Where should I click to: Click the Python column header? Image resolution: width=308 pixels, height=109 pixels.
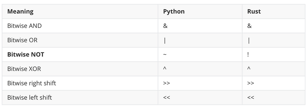pos(174,11)
